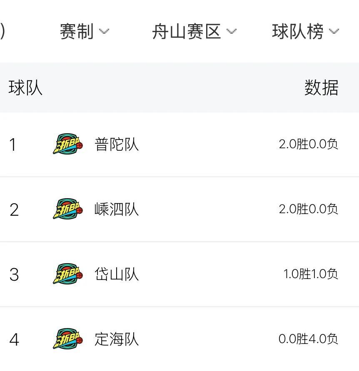Viewport: 359px width, 371px height.
Task: Open the 普陀队 team name
Action: coord(117,144)
